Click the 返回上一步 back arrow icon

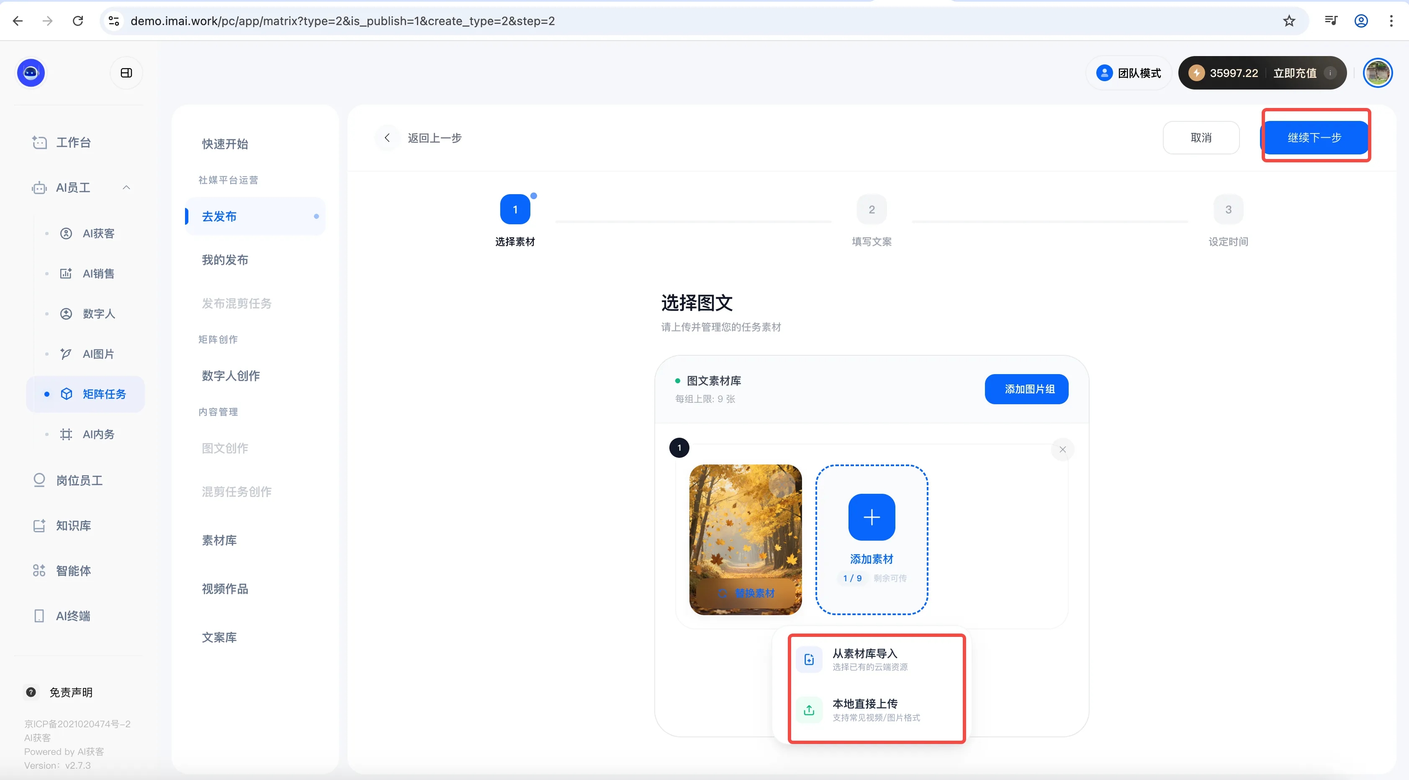(387, 138)
